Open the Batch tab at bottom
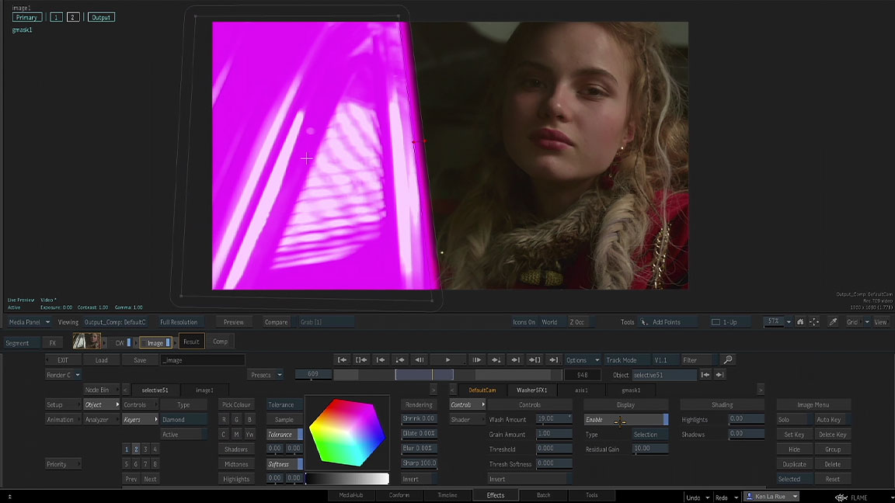This screenshot has width=895, height=503. tap(543, 495)
